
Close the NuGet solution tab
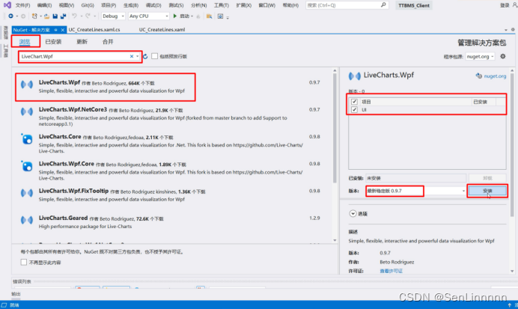tap(62, 30)
